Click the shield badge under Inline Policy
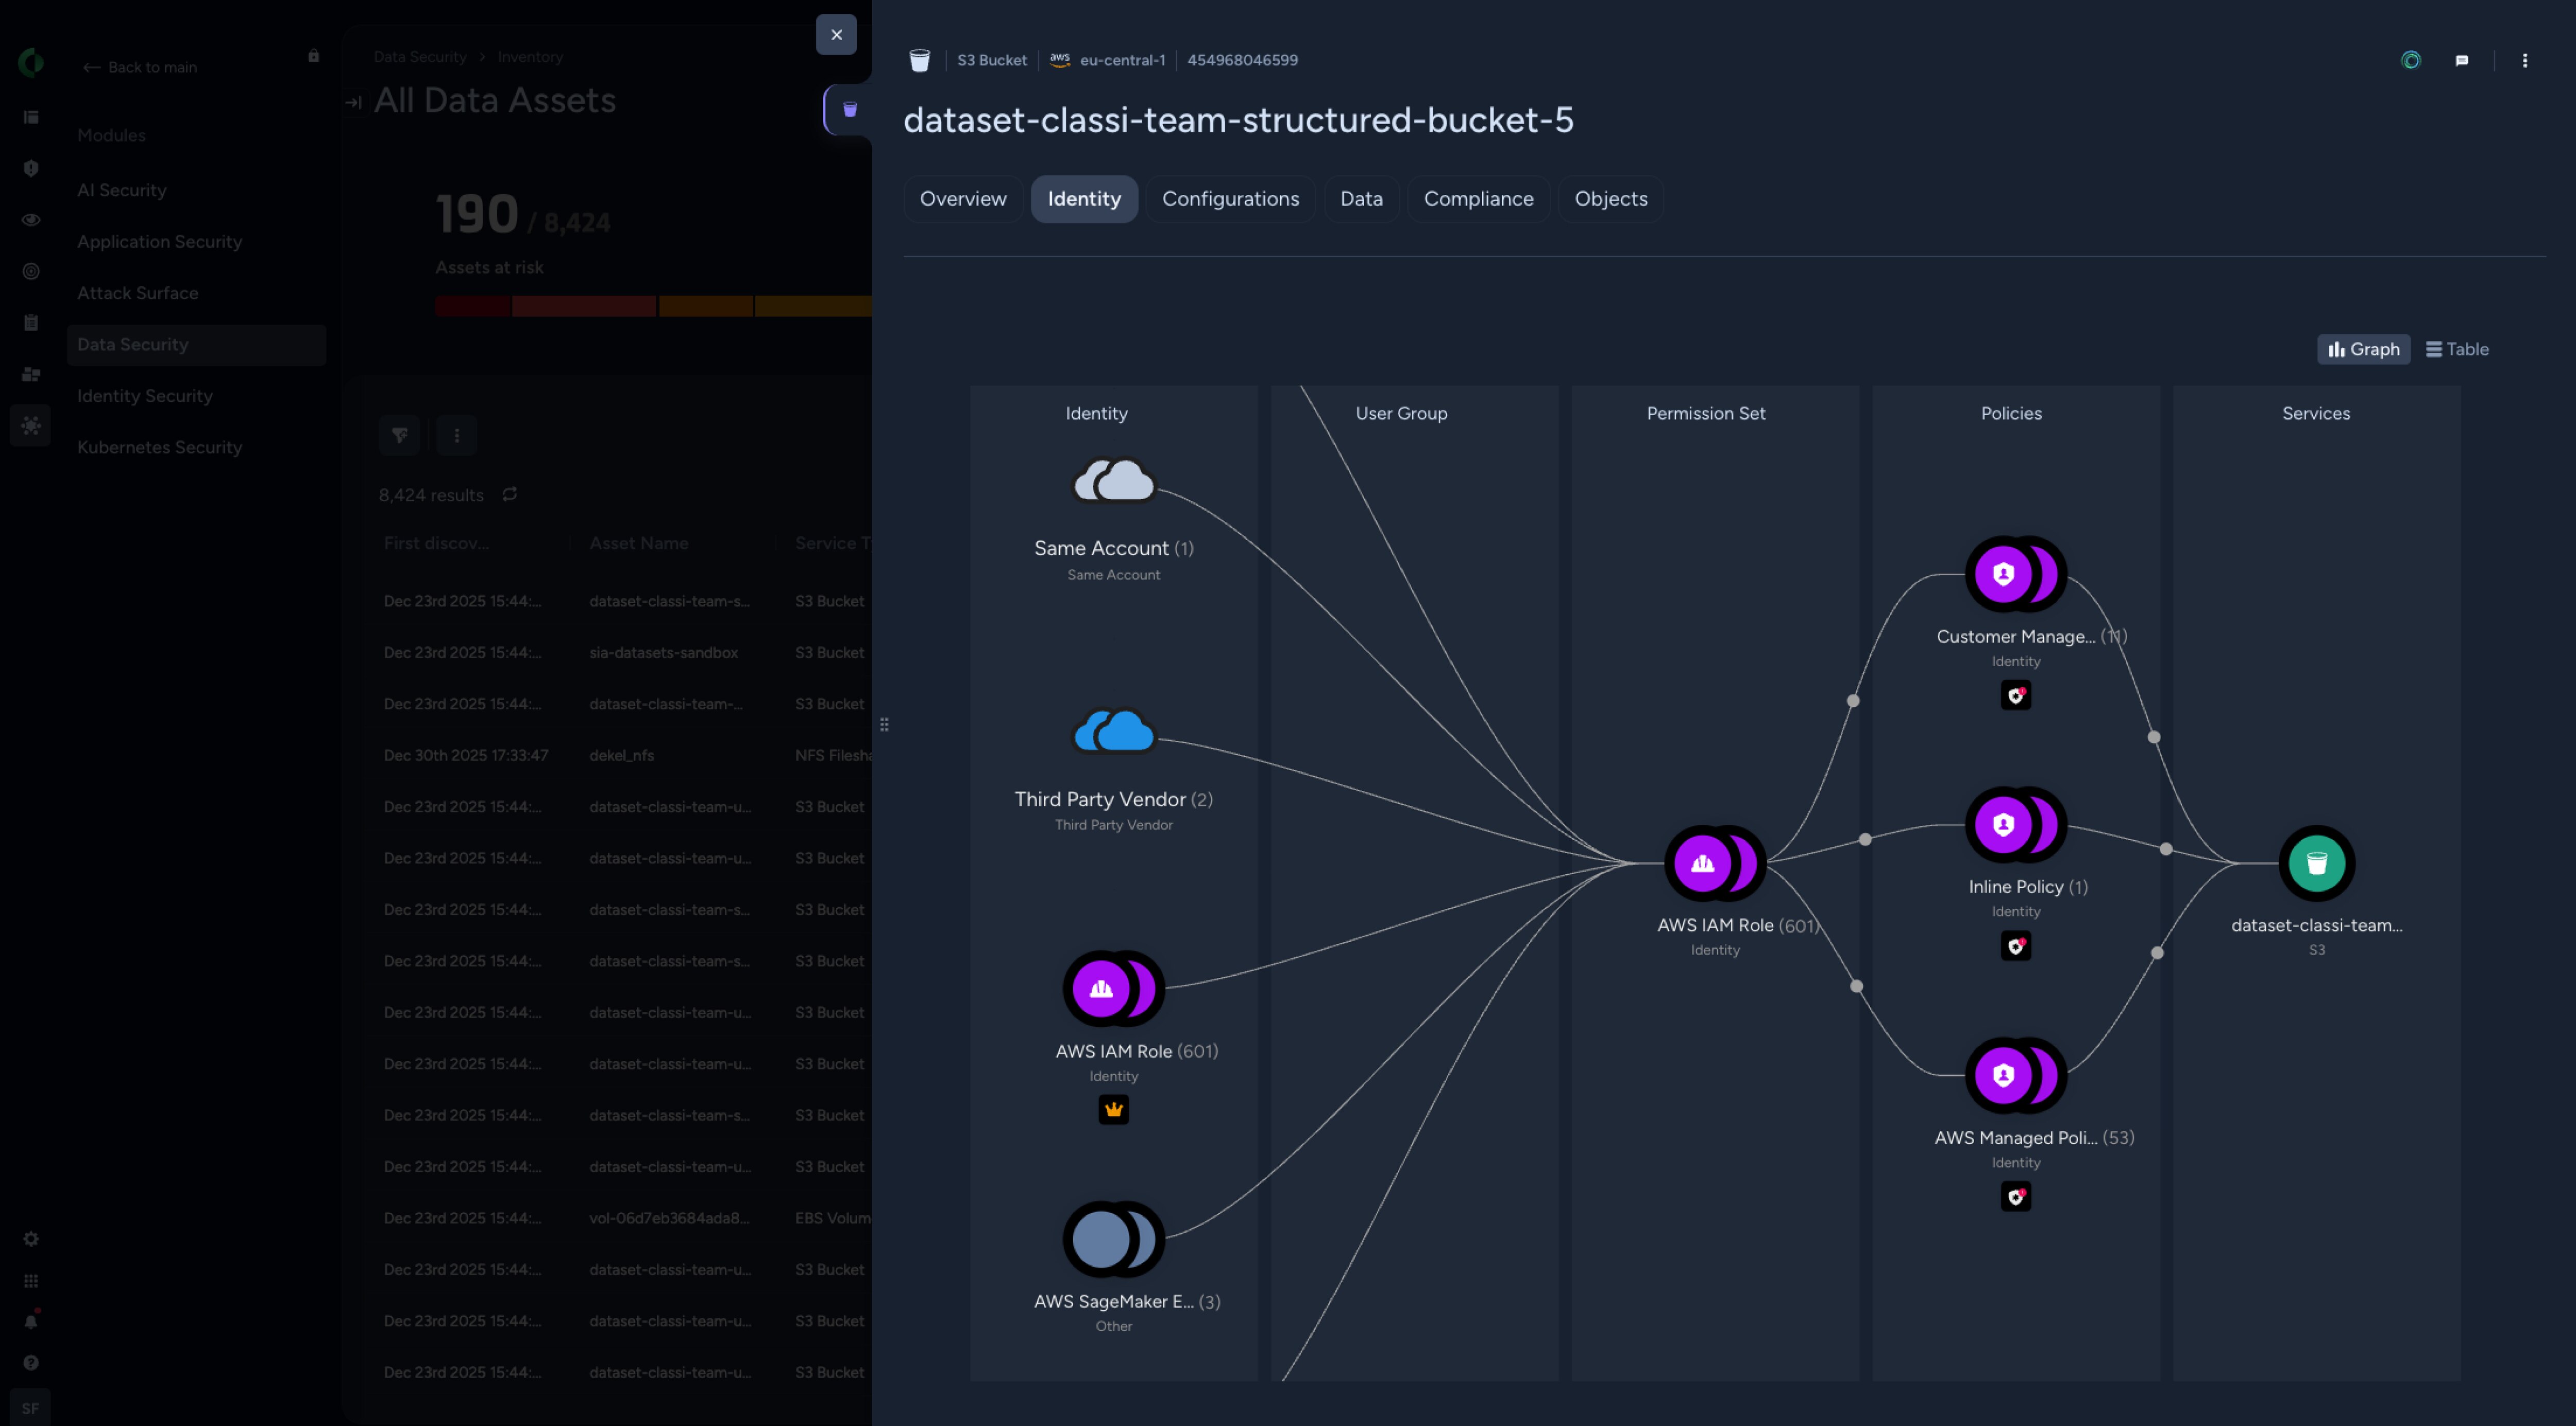Screen dimensions: 2576x1426 point(2015,946)
